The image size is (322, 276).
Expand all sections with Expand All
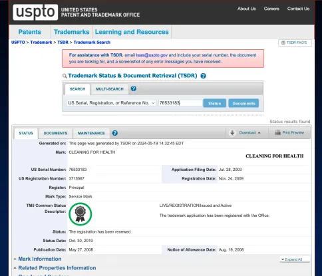point(295,259)
